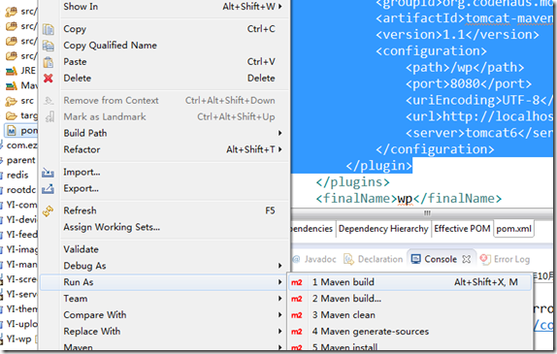Click the Export icon

[48, 188]
